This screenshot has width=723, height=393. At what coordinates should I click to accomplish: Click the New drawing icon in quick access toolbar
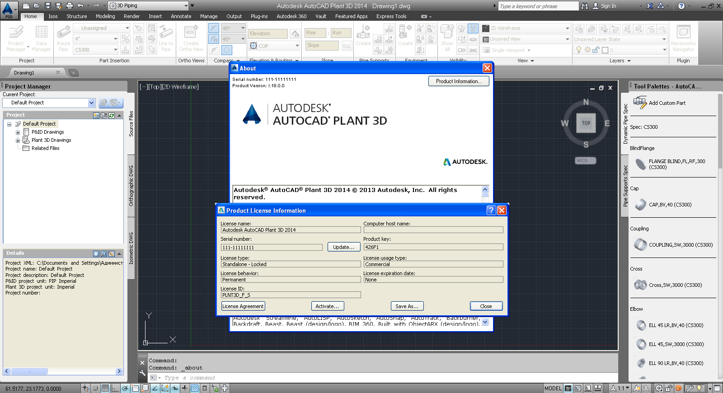click(x=26, y=6)
